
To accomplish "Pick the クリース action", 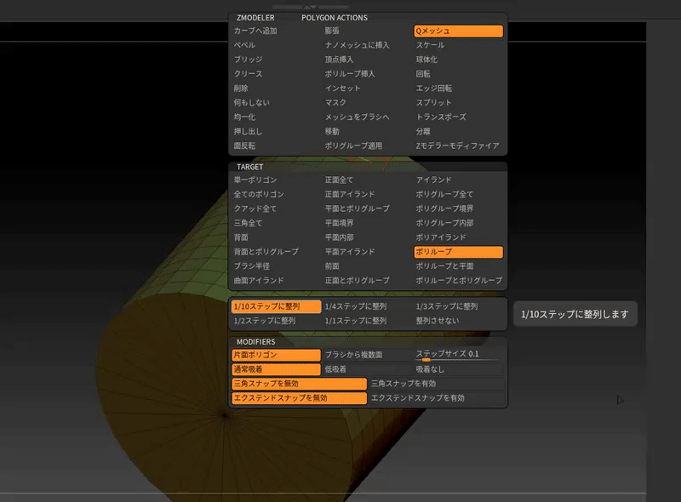I will coord(248,74).
